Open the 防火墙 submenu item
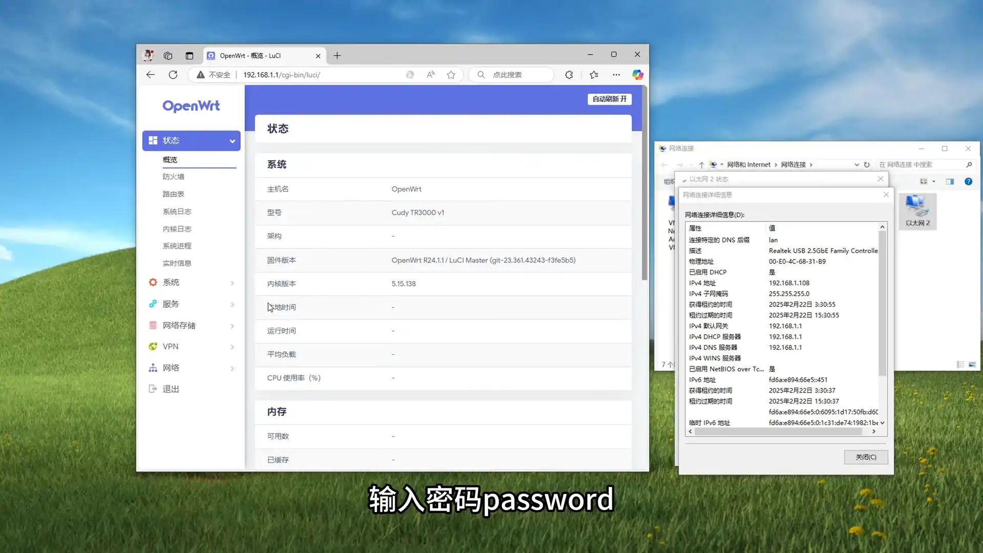Image resolution: width=983 pixels, height=553 pixels. [174, 177]
